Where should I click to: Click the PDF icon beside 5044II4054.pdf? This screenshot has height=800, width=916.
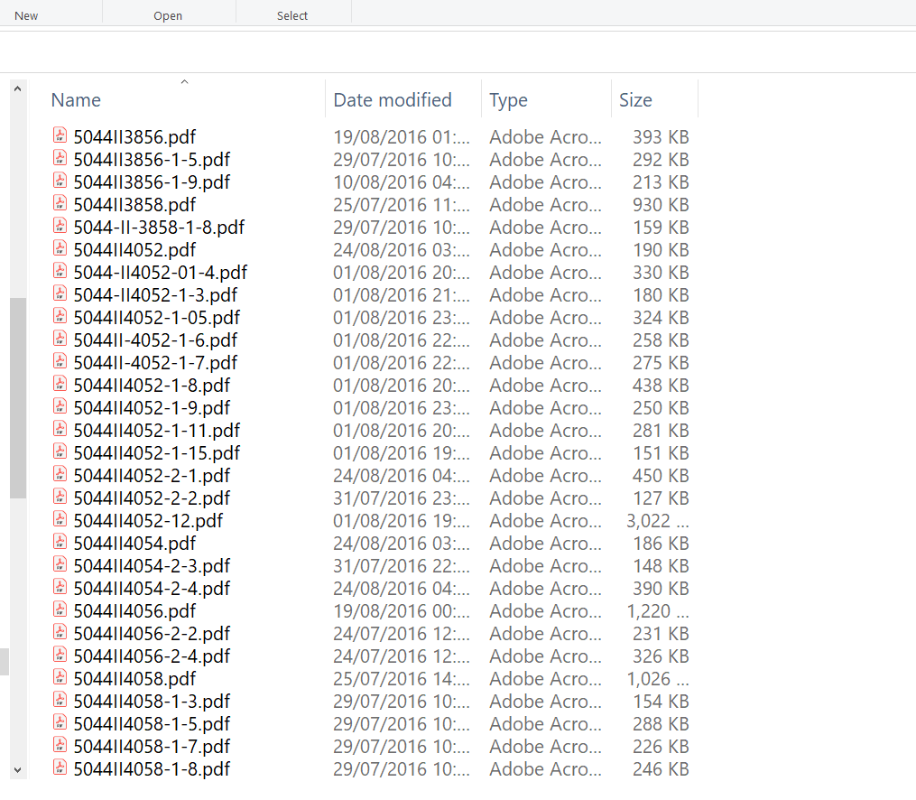(60, 543)
